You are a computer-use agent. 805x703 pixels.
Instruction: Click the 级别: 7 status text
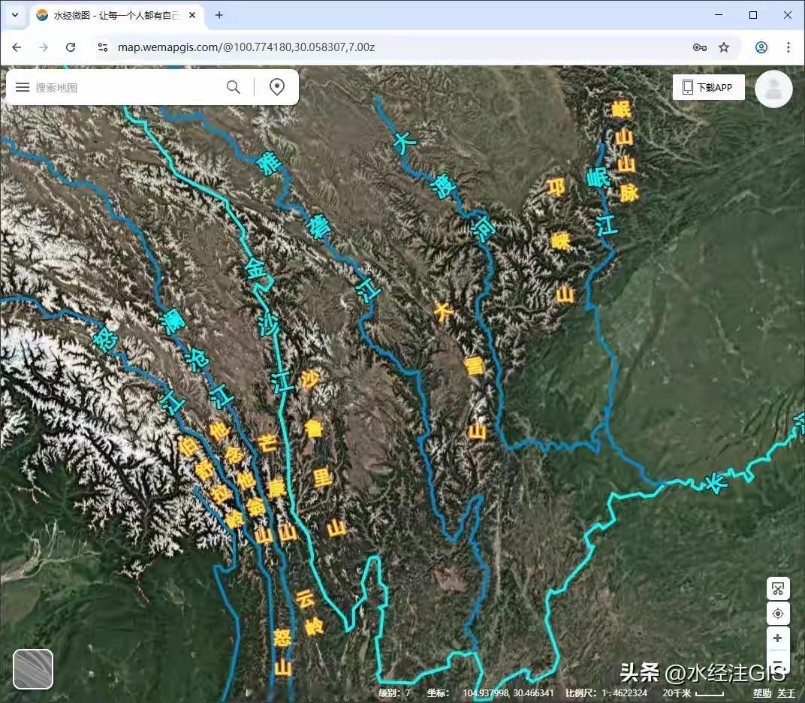point(395,692)
